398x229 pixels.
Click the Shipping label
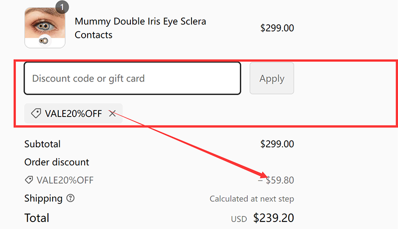pos(43,198)
